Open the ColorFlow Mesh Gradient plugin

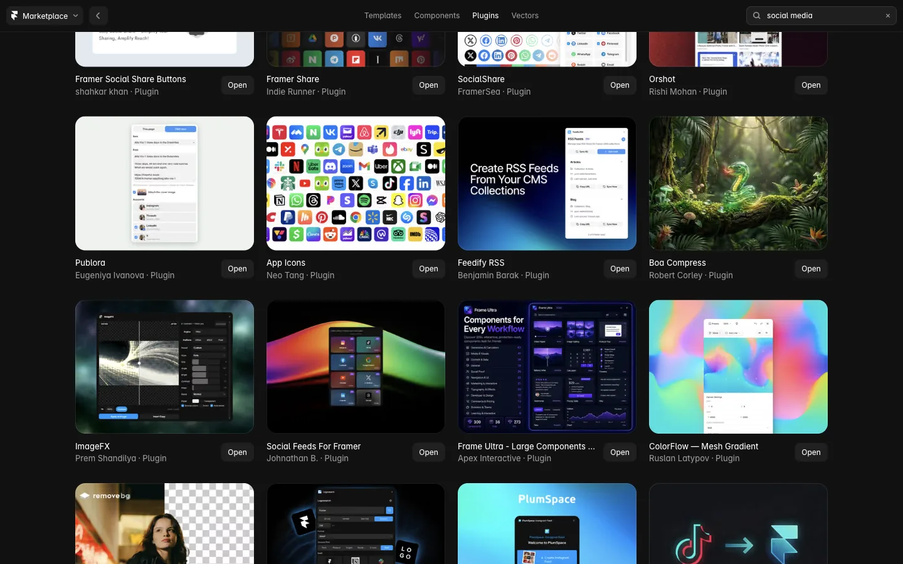(x=811, y=452)
